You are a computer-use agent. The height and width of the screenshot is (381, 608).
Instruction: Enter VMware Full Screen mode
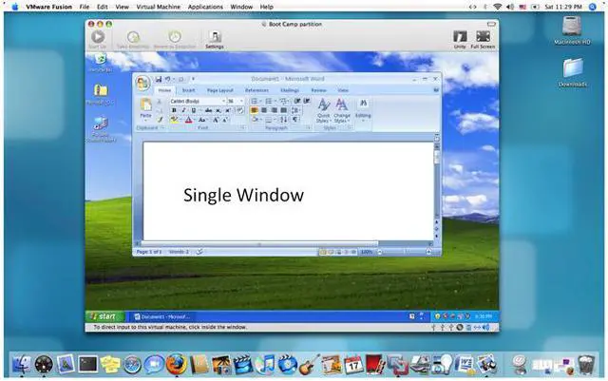tap(483, 40)
